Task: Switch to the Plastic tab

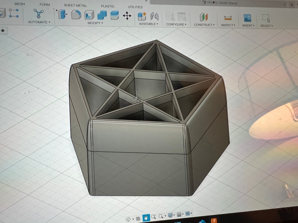Action: pyautogui.click(x=108, y=6)
